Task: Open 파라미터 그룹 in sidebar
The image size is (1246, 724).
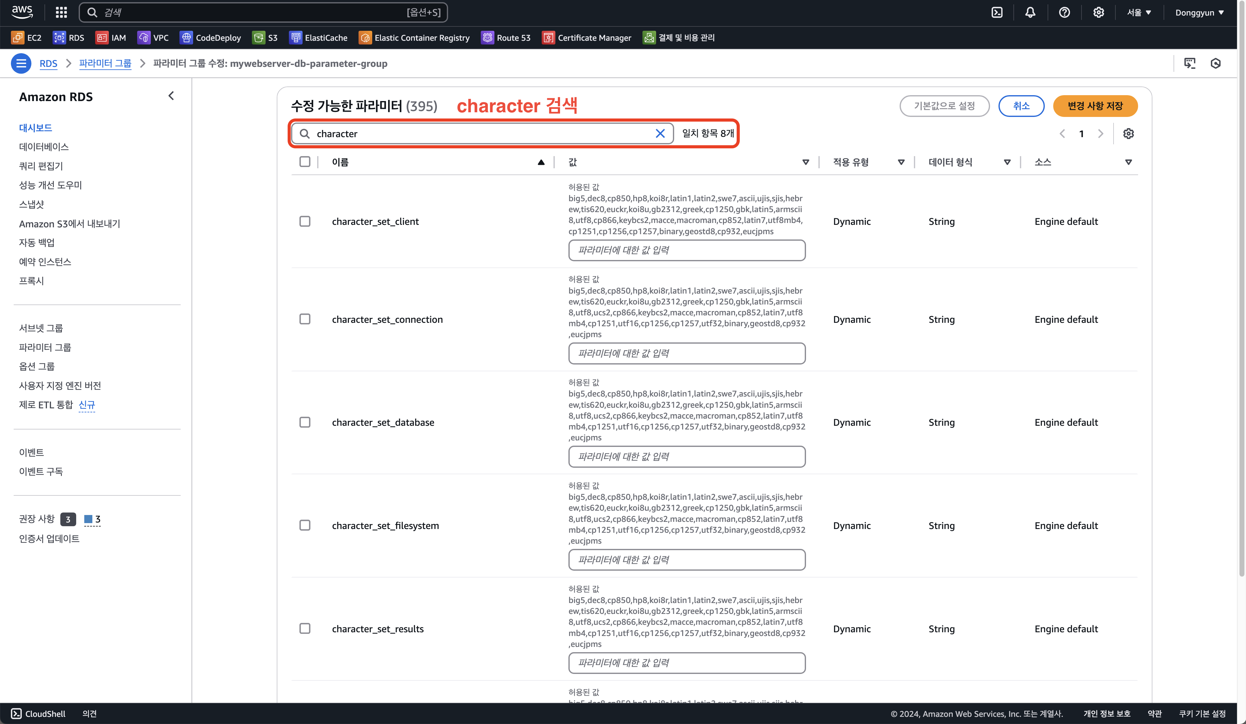Action: [x=45, y=347]
